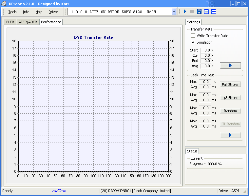Start the Seek Time test

click(x=230, y=135)
